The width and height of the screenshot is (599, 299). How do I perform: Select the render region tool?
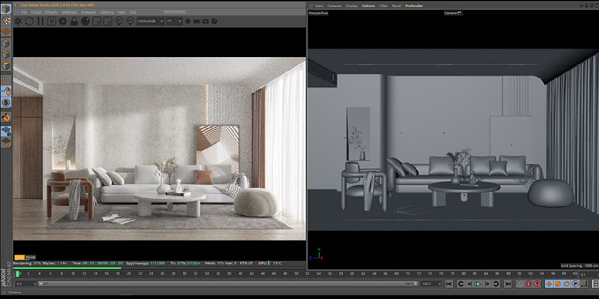click(x=51, y=21)
